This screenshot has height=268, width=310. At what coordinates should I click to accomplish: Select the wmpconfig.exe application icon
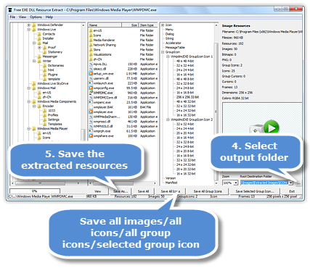[x=91, y=88]
